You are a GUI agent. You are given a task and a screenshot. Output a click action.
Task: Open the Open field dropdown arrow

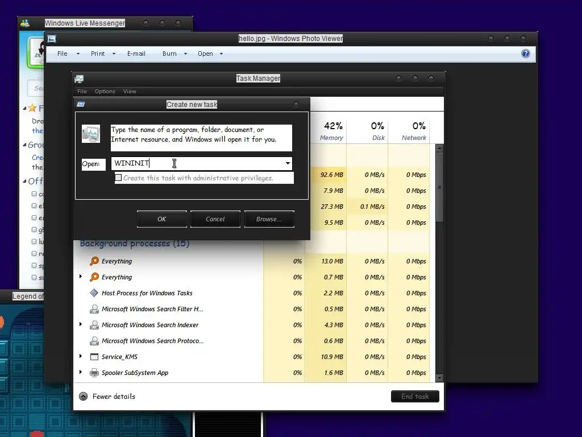pyautogui.click(x=288, y=163)
